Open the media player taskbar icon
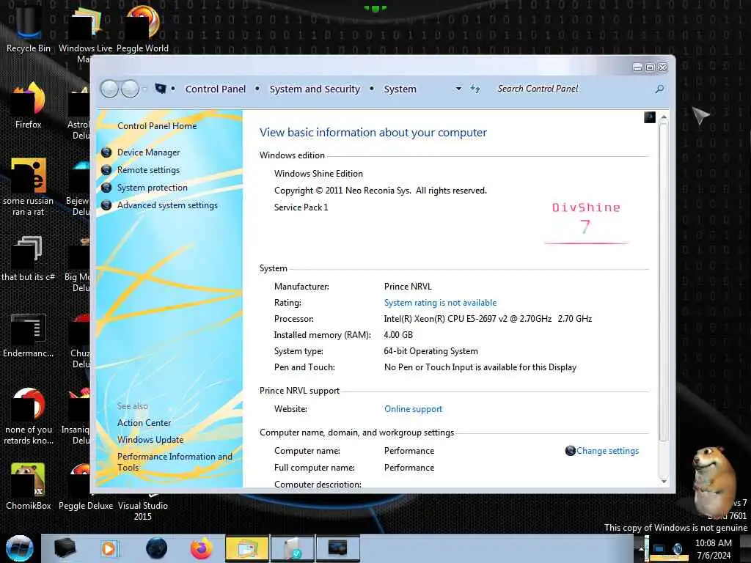 109,548
